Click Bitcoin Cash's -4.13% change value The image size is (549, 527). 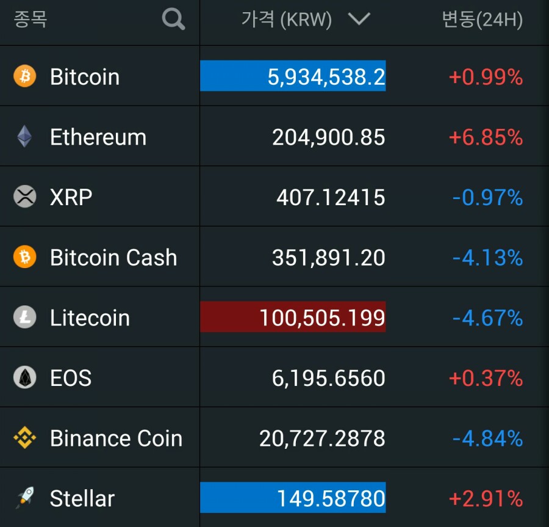[487, 257]
